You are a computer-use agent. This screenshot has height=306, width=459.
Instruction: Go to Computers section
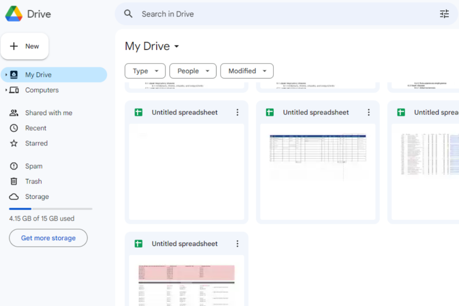click(42, 90)
